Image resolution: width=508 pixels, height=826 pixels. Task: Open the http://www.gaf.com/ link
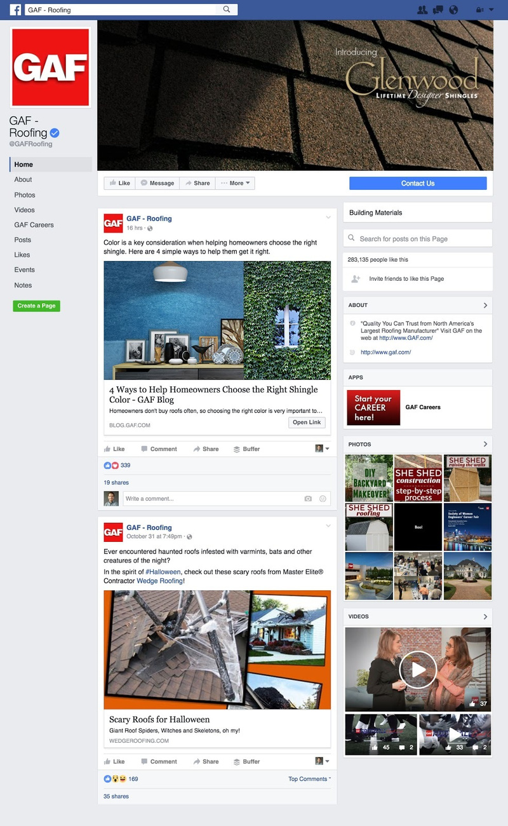click(386, 352)
